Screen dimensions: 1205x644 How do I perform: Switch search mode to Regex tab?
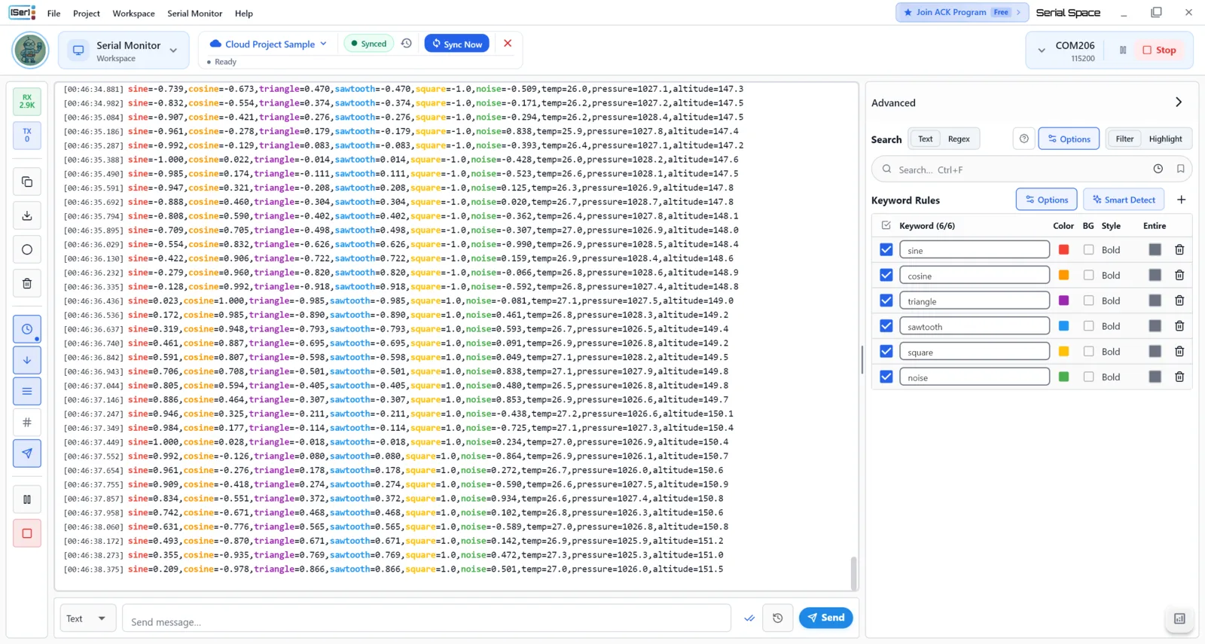click(x=959, y=139)
